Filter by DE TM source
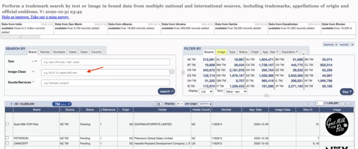Screen dimensions: 358x149 coord(231,70)
